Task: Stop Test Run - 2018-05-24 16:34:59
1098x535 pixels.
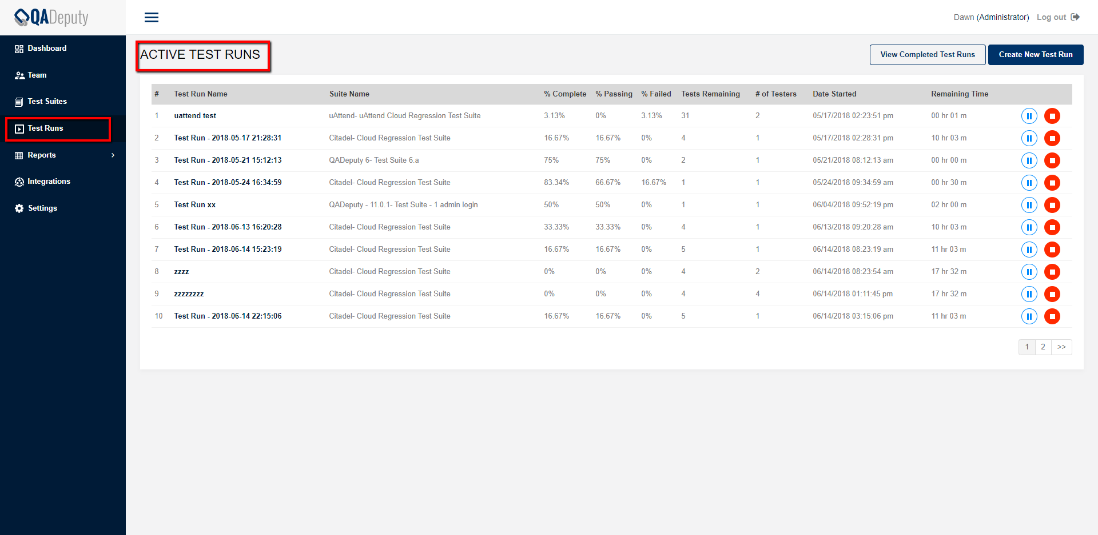Action: 1052,183
